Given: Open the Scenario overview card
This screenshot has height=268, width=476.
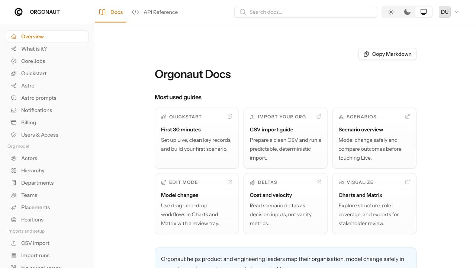Looking at the screenshot, I should click(374, 138).
